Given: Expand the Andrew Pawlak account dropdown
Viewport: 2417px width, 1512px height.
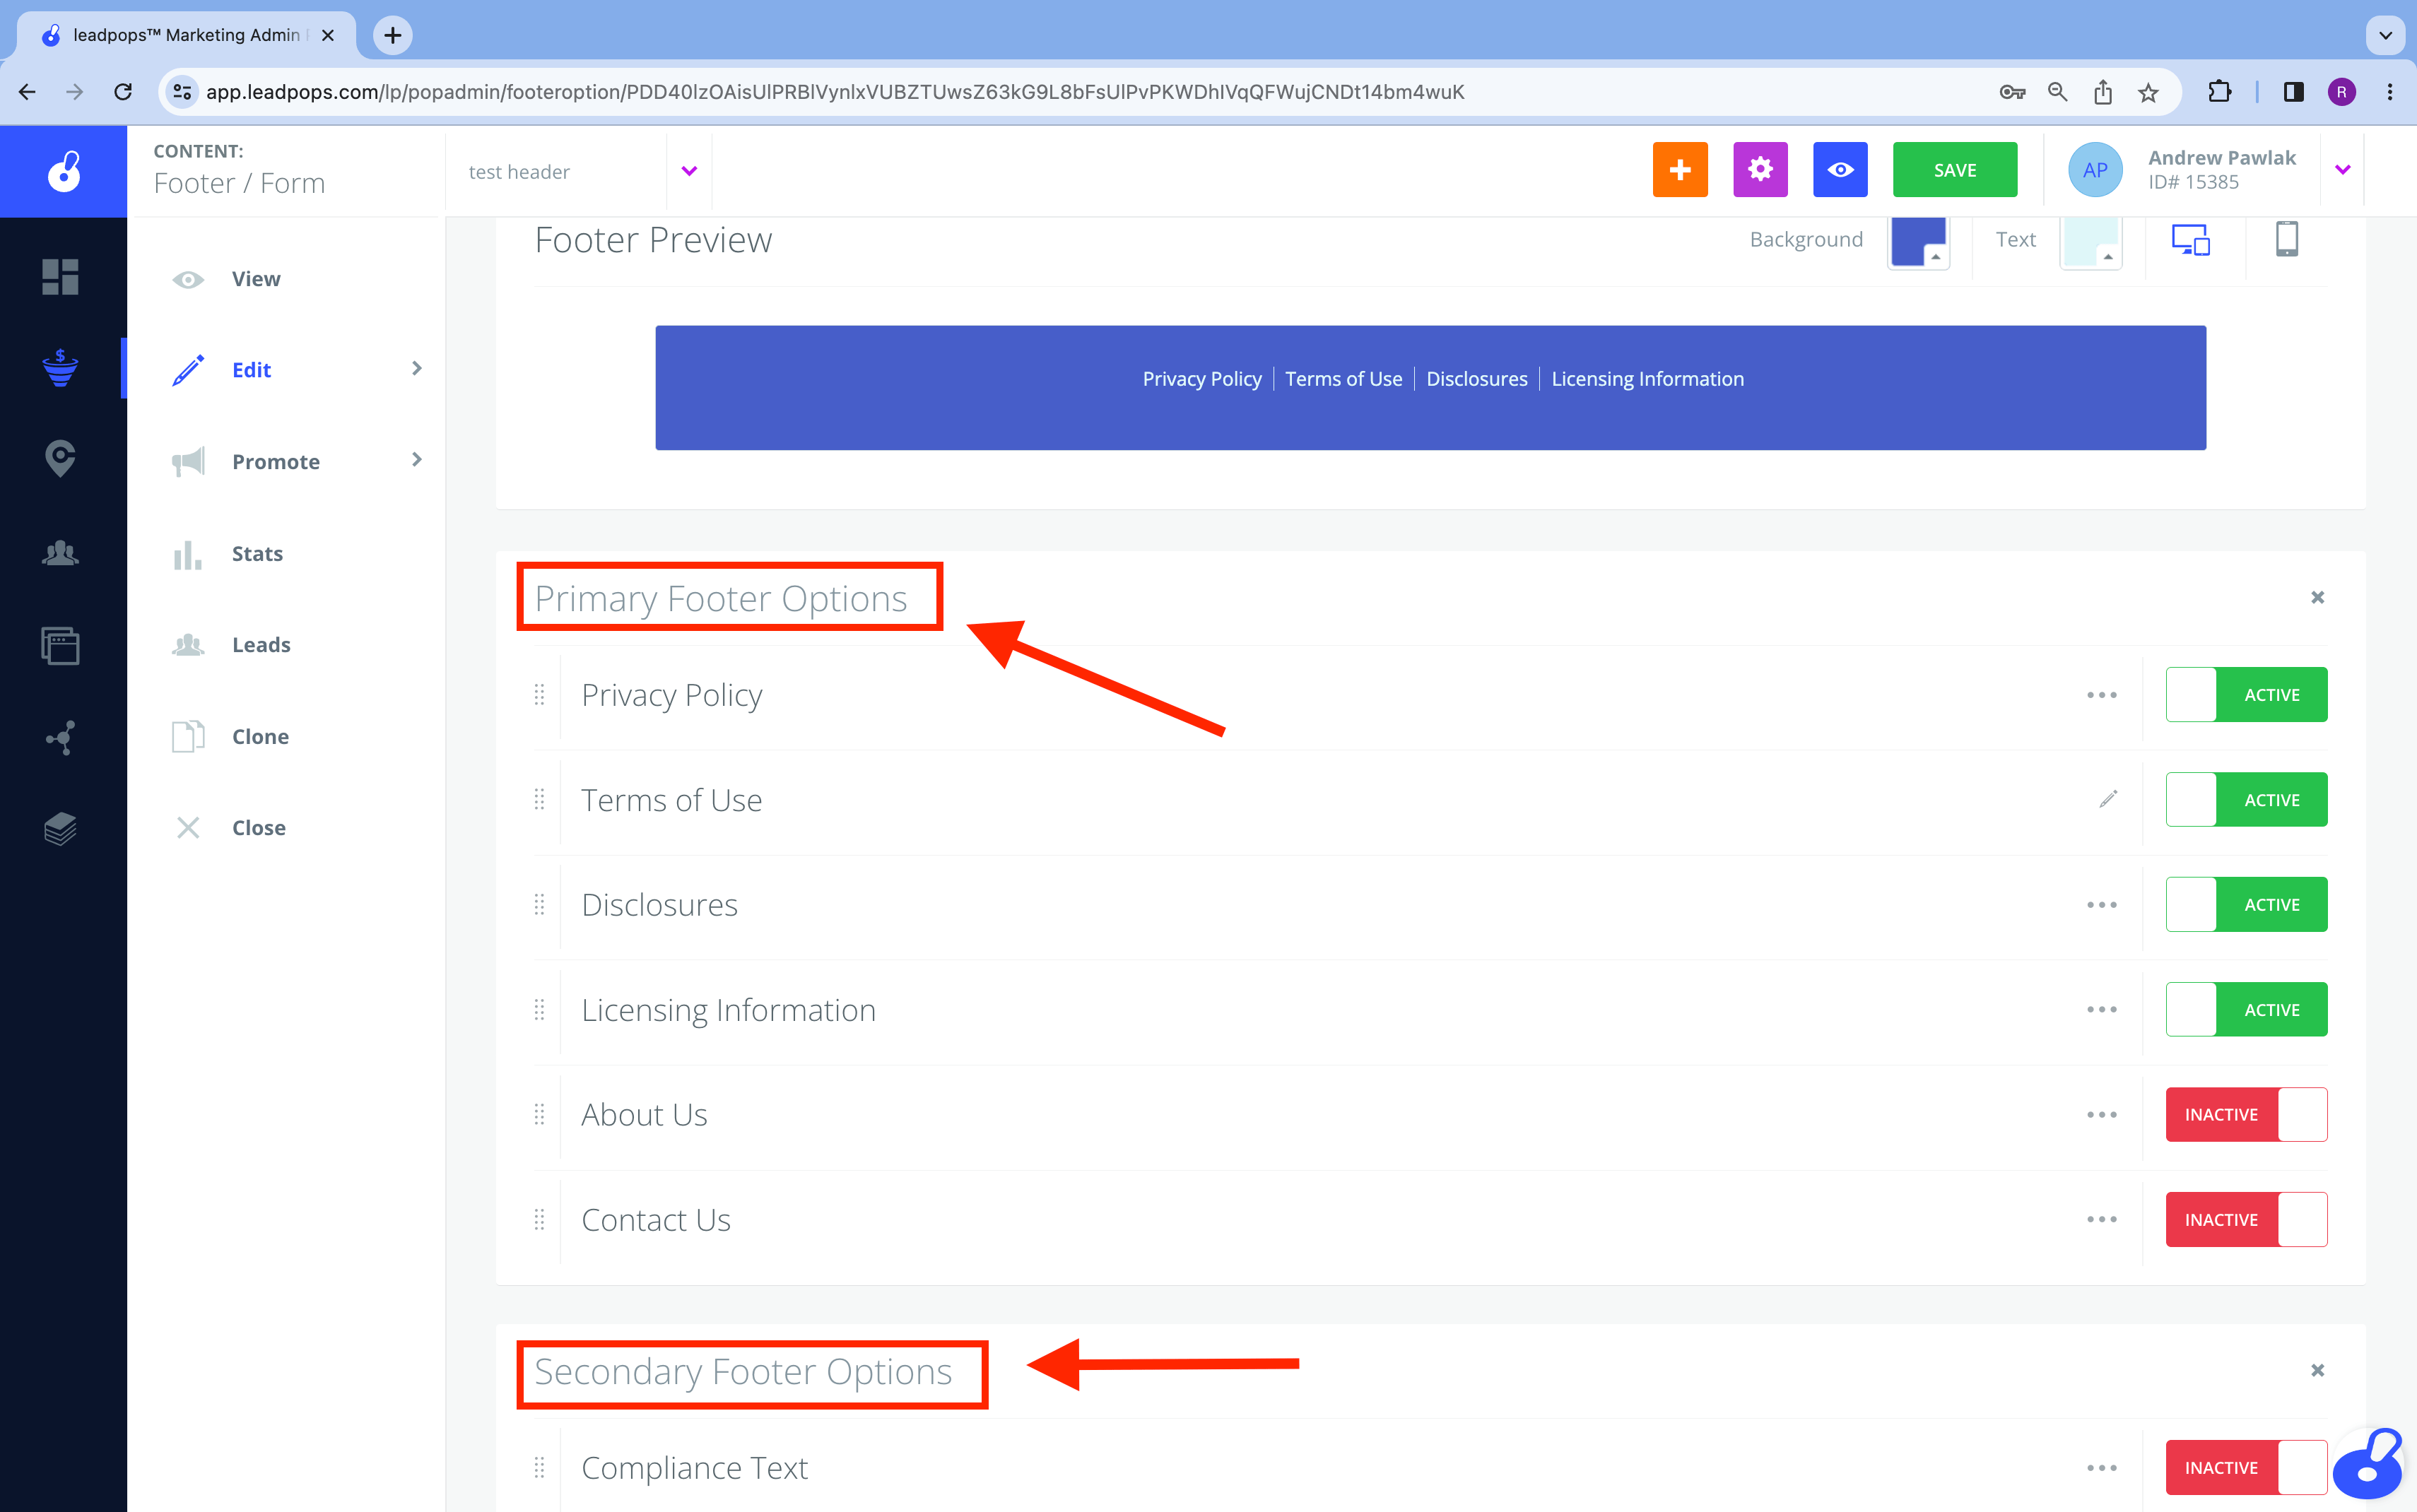Looking at the screenshot, I should tap(2343, 170).
